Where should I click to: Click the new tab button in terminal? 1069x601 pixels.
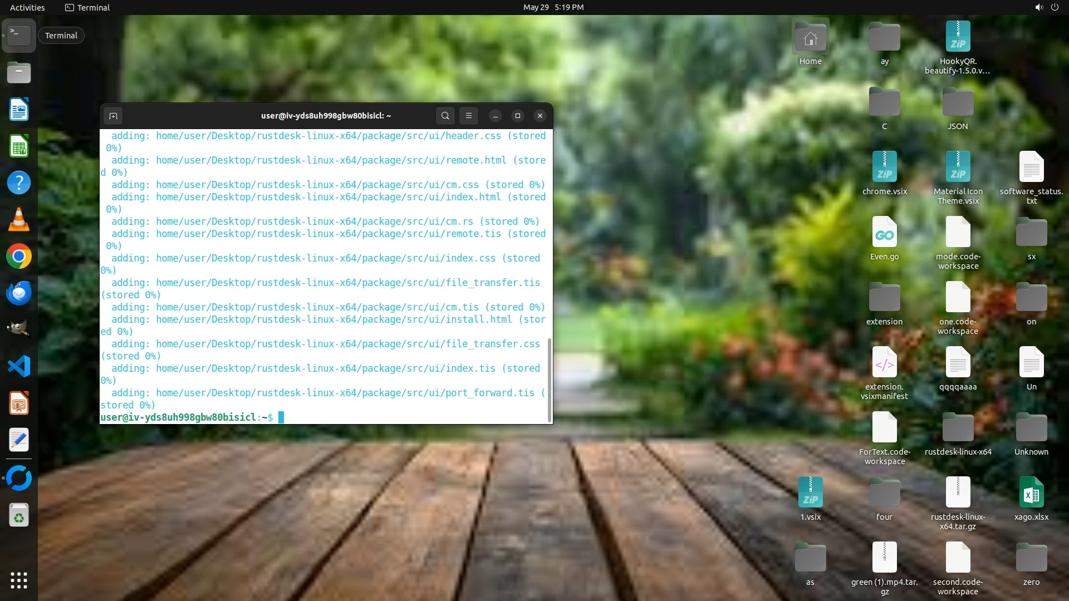113,116
